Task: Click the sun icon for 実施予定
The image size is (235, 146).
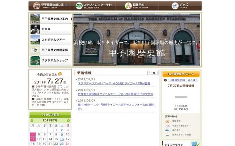Action: point(167,122)
